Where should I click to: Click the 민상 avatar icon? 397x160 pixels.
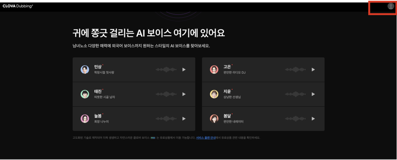85,69
